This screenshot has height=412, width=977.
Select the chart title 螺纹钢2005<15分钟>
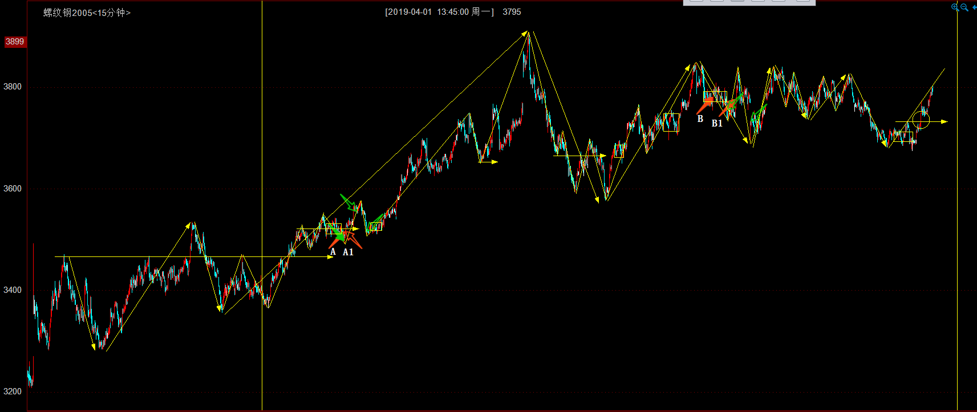(87, 13)
